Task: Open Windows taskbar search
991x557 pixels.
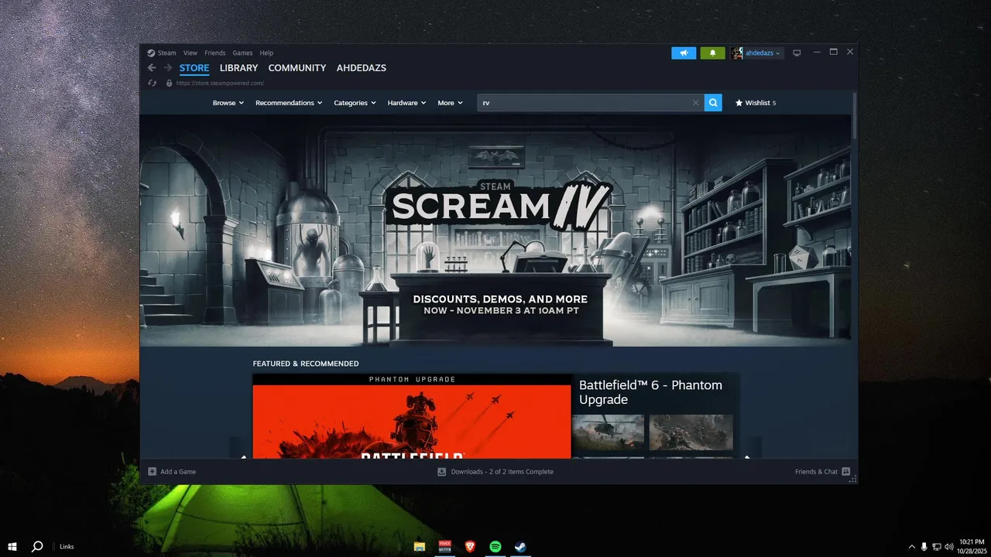Action: tap(37, 546)
